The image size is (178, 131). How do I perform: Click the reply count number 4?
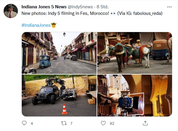coord(32,123)
